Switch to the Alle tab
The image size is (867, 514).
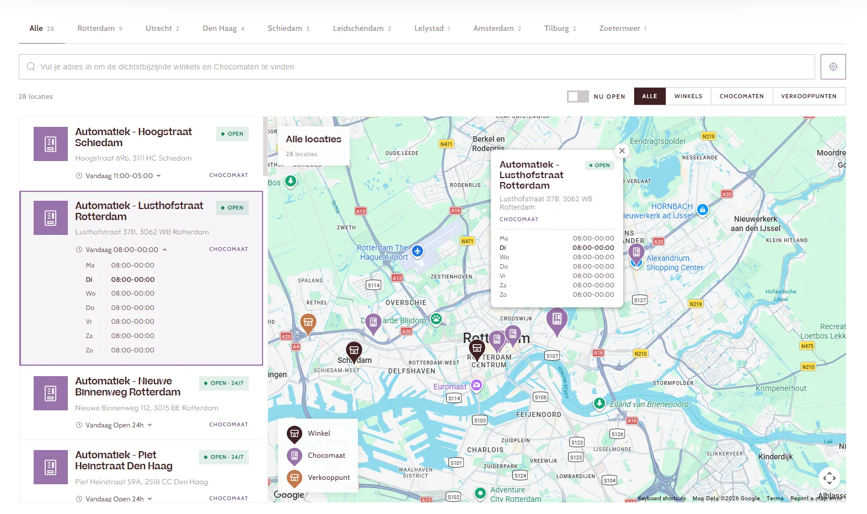pyautogui.click(x=42, y=29)
